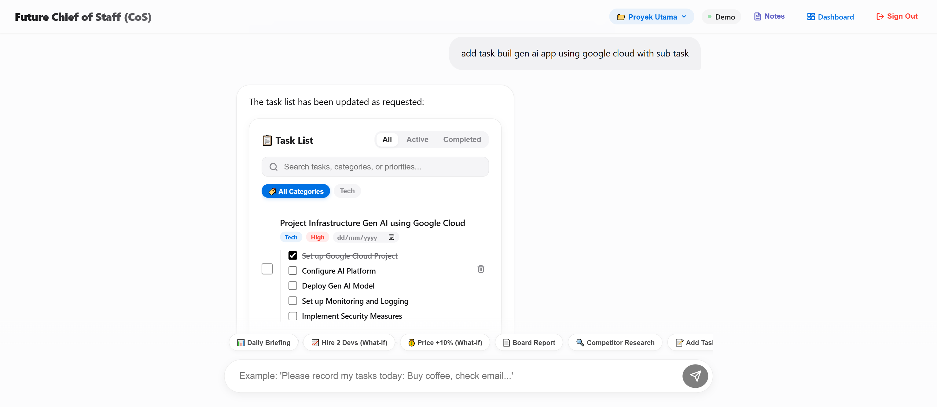Click the Daily Briefing quick action

264,343
